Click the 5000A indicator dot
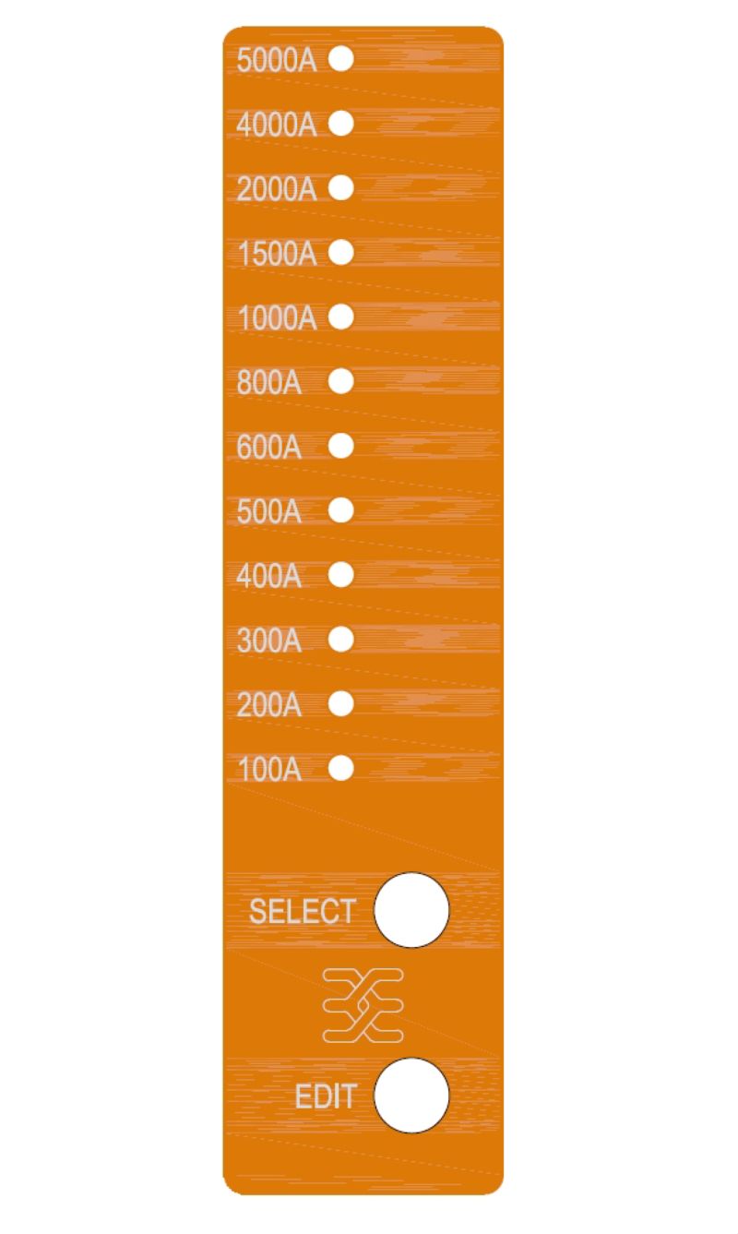738x1234 pixels. pos(341,59)
